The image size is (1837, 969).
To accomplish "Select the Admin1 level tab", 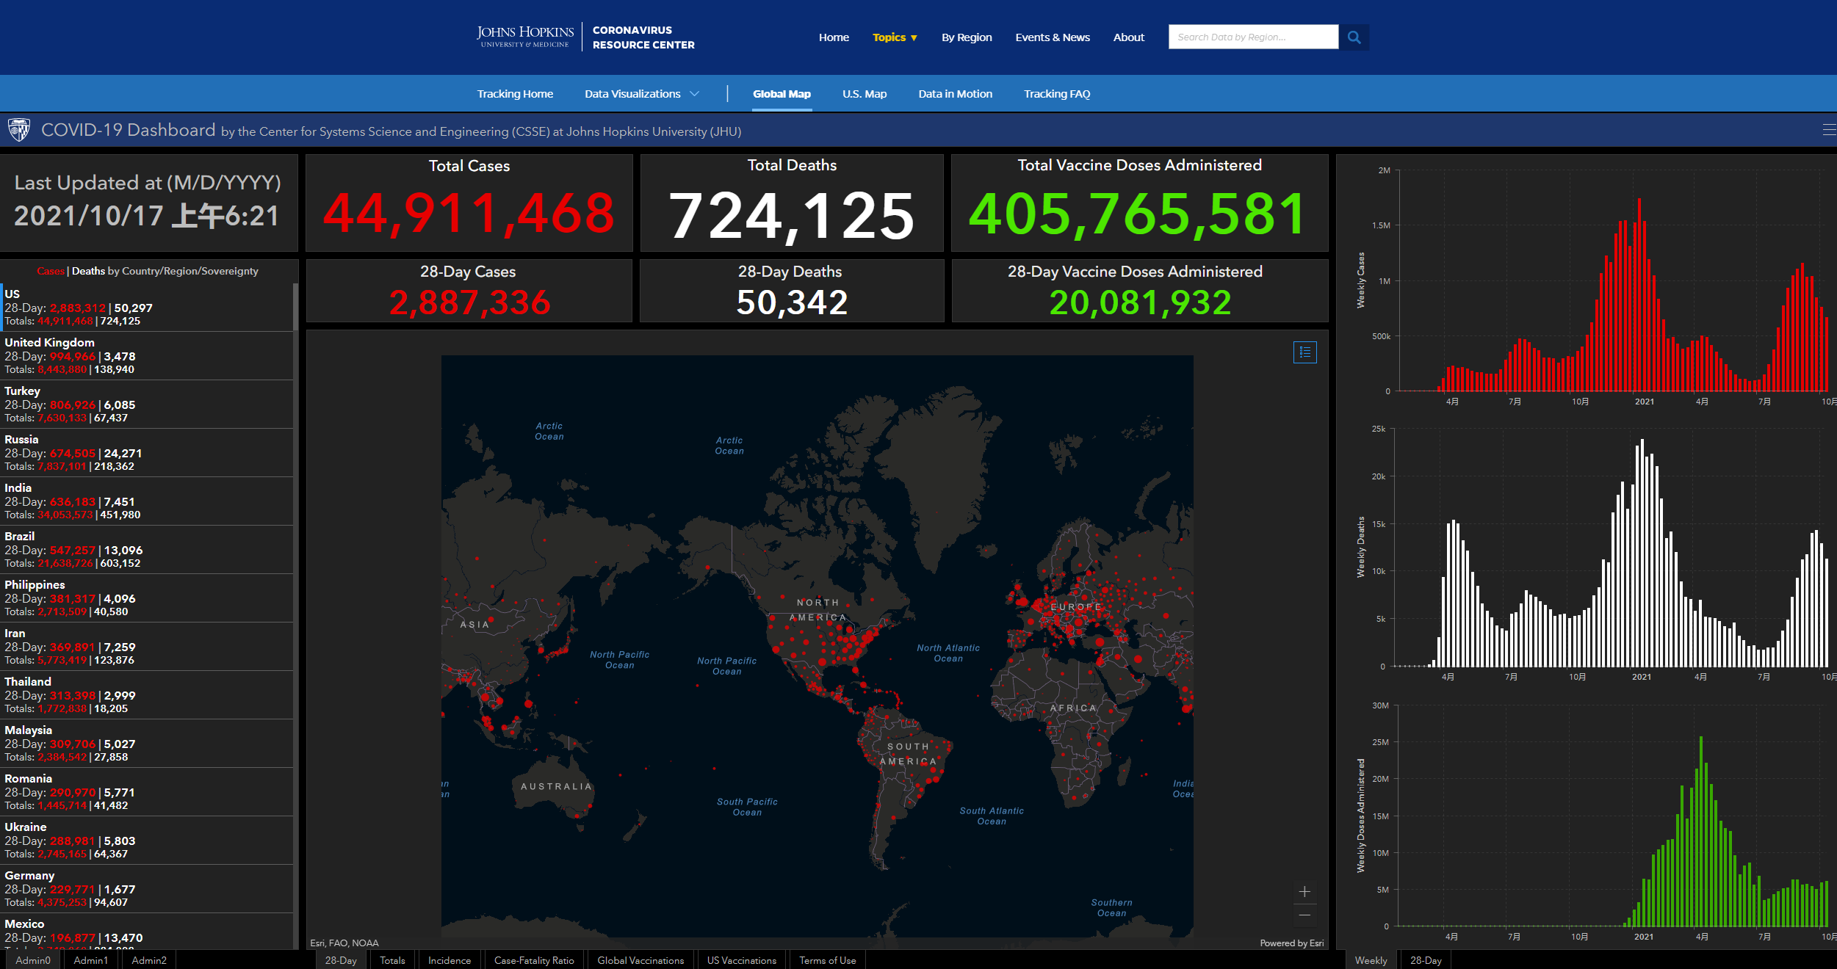I will [90, 960].
